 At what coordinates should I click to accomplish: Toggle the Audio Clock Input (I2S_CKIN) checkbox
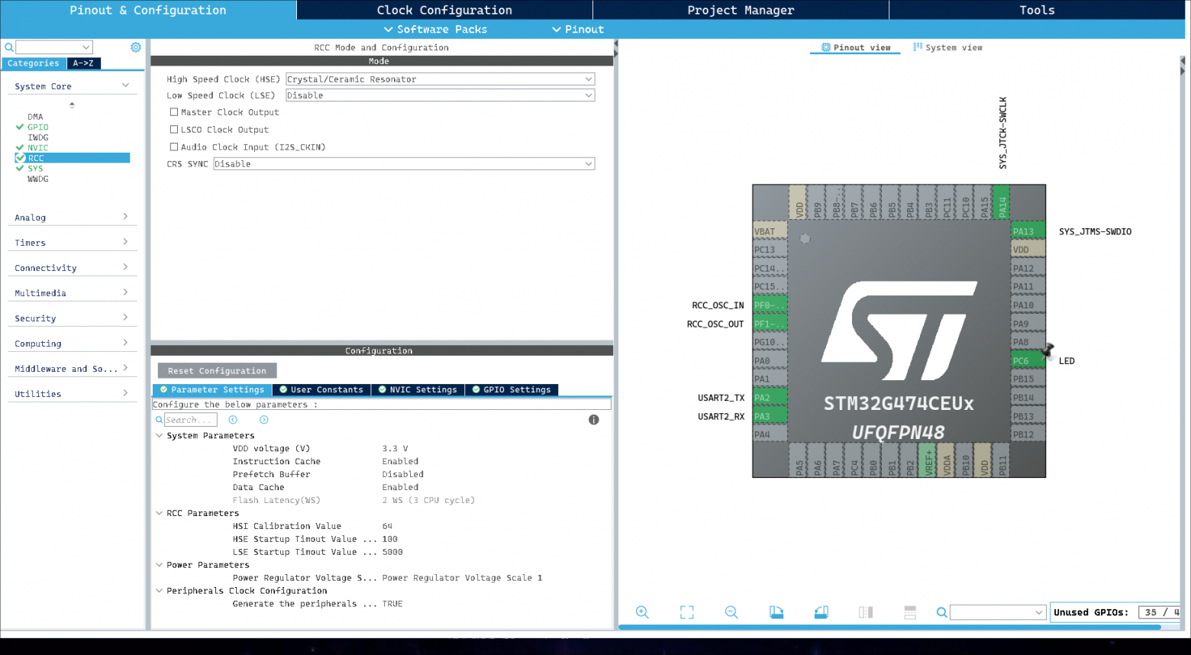tap(174, 147)
